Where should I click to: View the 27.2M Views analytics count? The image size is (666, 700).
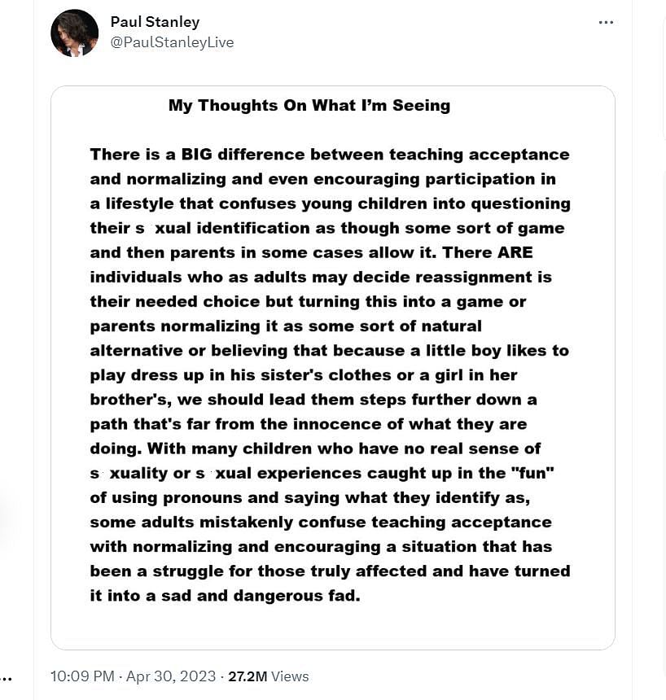pos(269,676)
